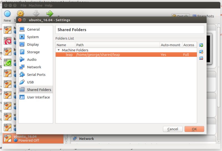The image size is (222, 151).
Task: Open the User Interface settings category
Action: (x=36, y=97)
